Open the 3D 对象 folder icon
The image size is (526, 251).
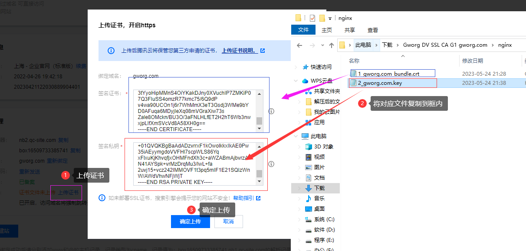tap(308, 147)
